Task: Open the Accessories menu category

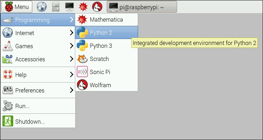Action: pyautogui.click(x=38, y=59)
